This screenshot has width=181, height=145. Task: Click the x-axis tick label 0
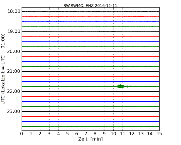pyautogui.click(x=22, y=134)
